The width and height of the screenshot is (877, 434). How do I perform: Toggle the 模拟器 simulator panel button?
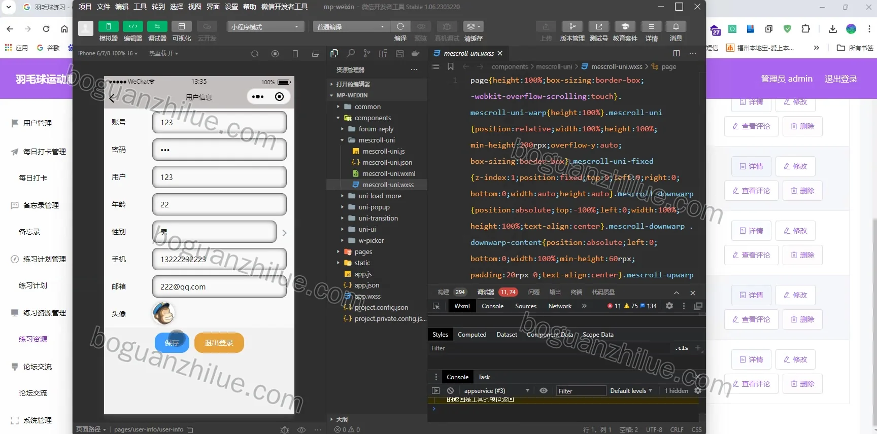[x=108, y=26]
